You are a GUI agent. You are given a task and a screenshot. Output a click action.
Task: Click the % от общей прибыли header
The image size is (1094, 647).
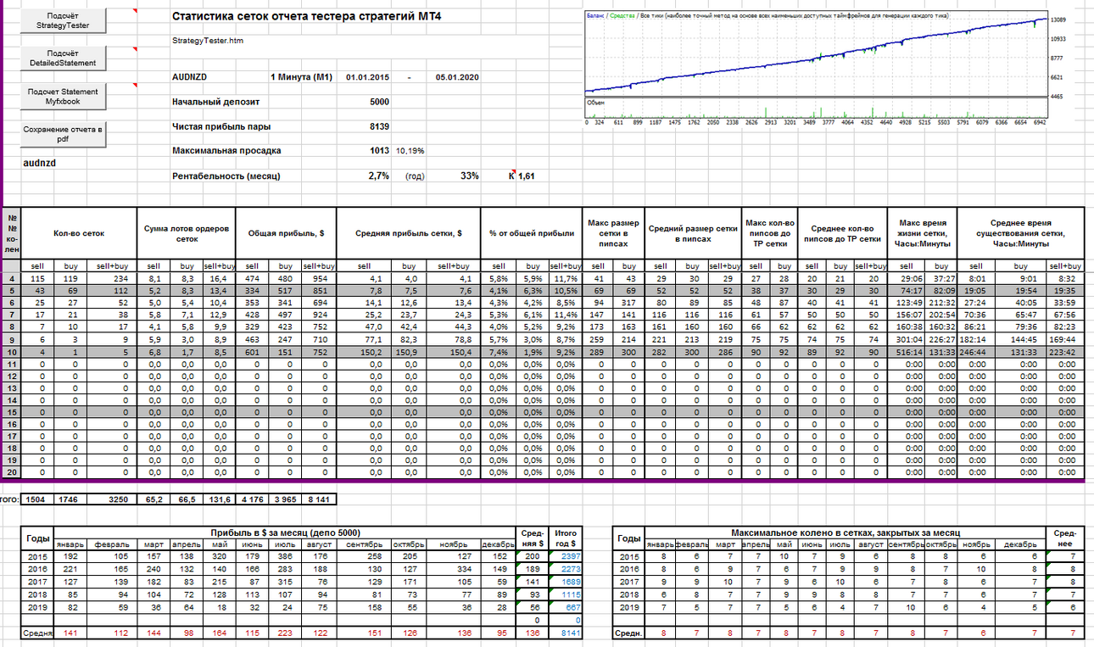[x=532, y=233]
